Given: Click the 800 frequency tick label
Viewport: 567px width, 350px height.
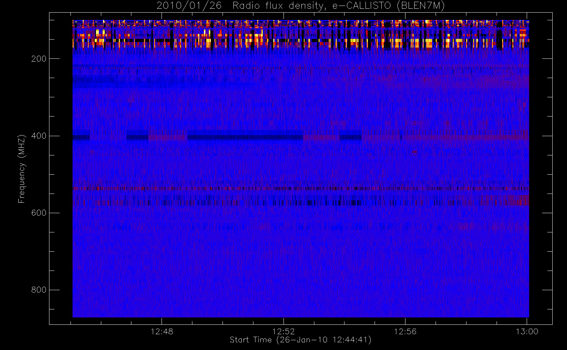Looking at the screenshot, I should (39, 290).
